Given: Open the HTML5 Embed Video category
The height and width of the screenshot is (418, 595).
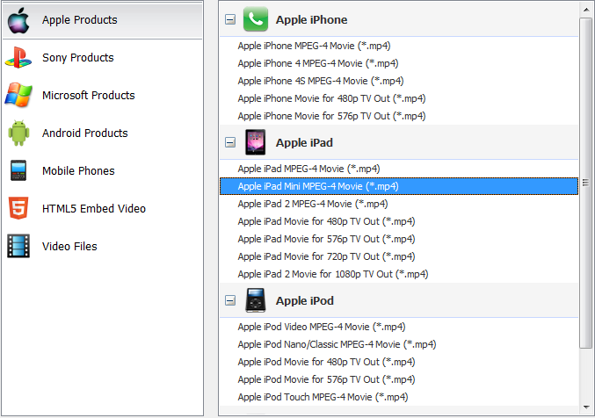Looking at the screenshot, I should pyautogui.click(x=103, y=208).
